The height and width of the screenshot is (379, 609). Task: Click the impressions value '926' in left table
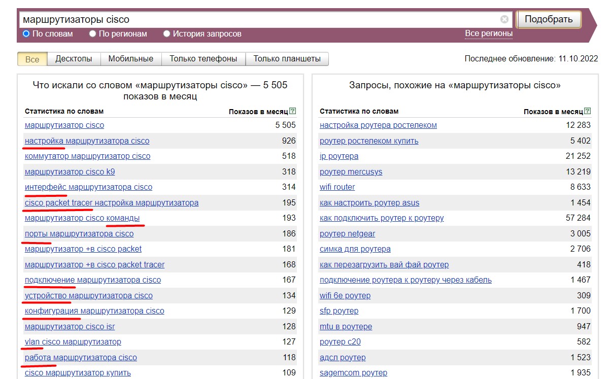point(289,141)
